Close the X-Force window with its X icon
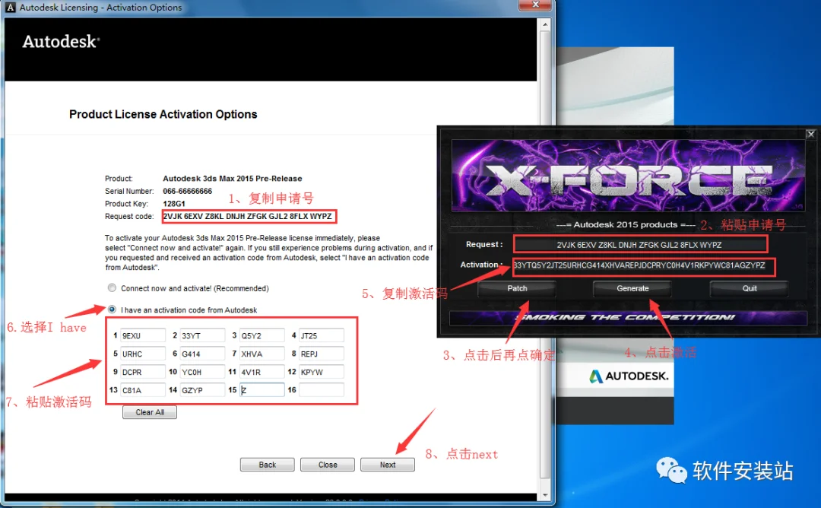This screenshot has height=508, width=821. [810, 134]
